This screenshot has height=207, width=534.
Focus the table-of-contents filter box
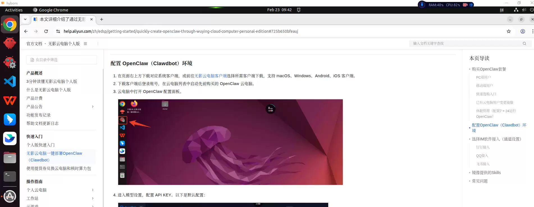click(61, 60)
